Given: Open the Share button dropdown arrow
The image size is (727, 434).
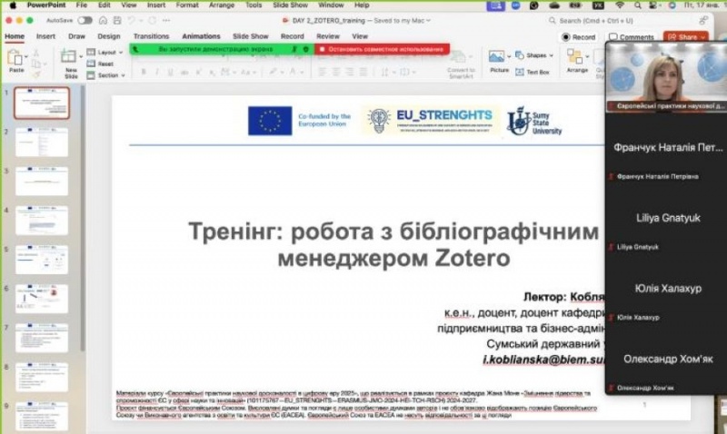Looking at the screenshot, I should point(702,37).
